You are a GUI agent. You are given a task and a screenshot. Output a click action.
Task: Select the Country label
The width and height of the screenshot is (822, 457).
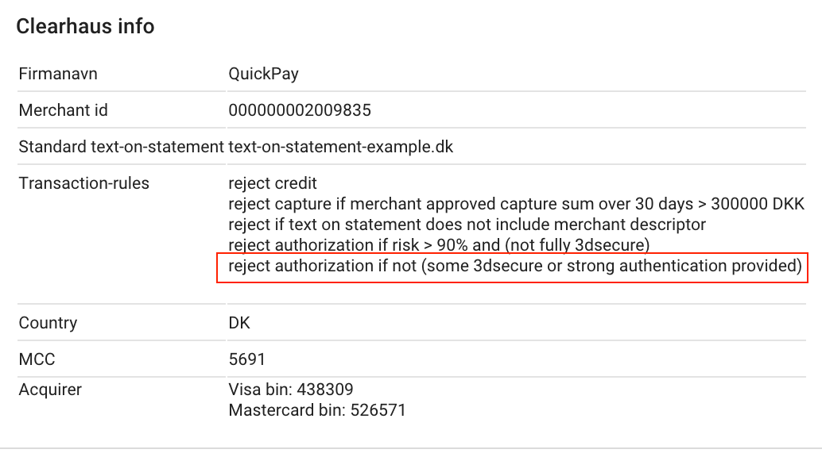pos(48,323)
